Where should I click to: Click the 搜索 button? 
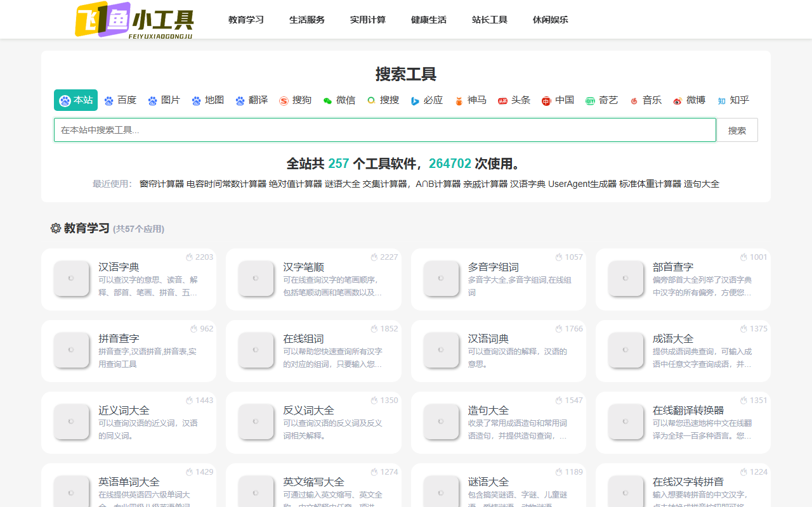[x=737, y=130]
